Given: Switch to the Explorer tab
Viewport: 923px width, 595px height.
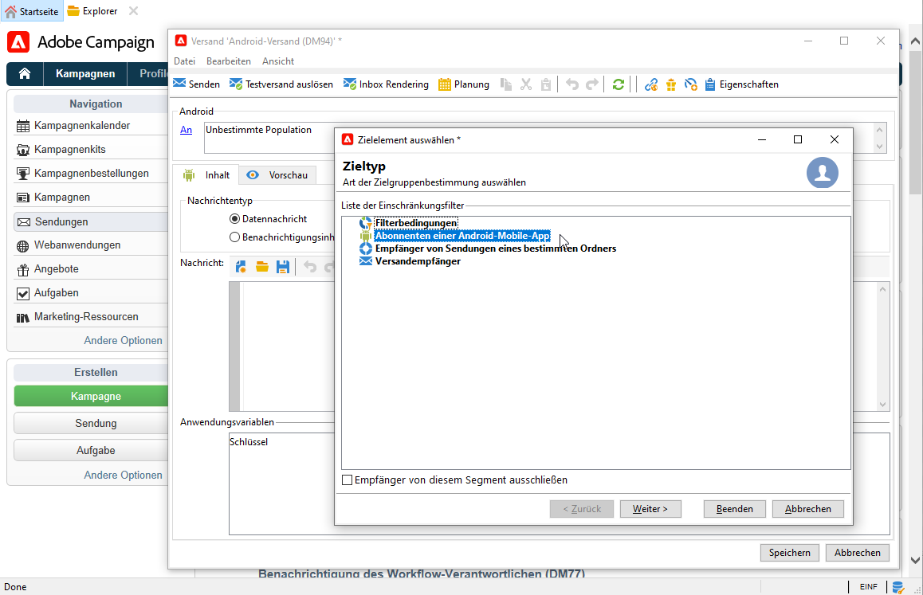Looking at the screenshot, I should tap(92, 11).
